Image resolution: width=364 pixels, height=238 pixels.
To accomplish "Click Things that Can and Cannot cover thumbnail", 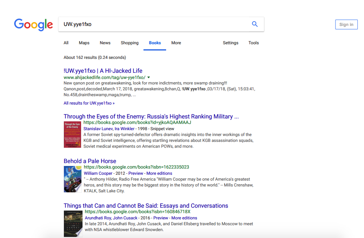I will point(73,224).
